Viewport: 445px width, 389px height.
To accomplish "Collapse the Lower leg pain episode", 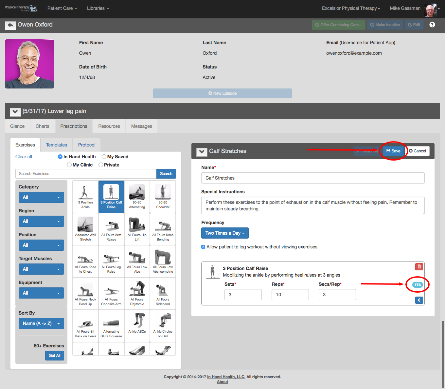I will [x=15, y=112].
